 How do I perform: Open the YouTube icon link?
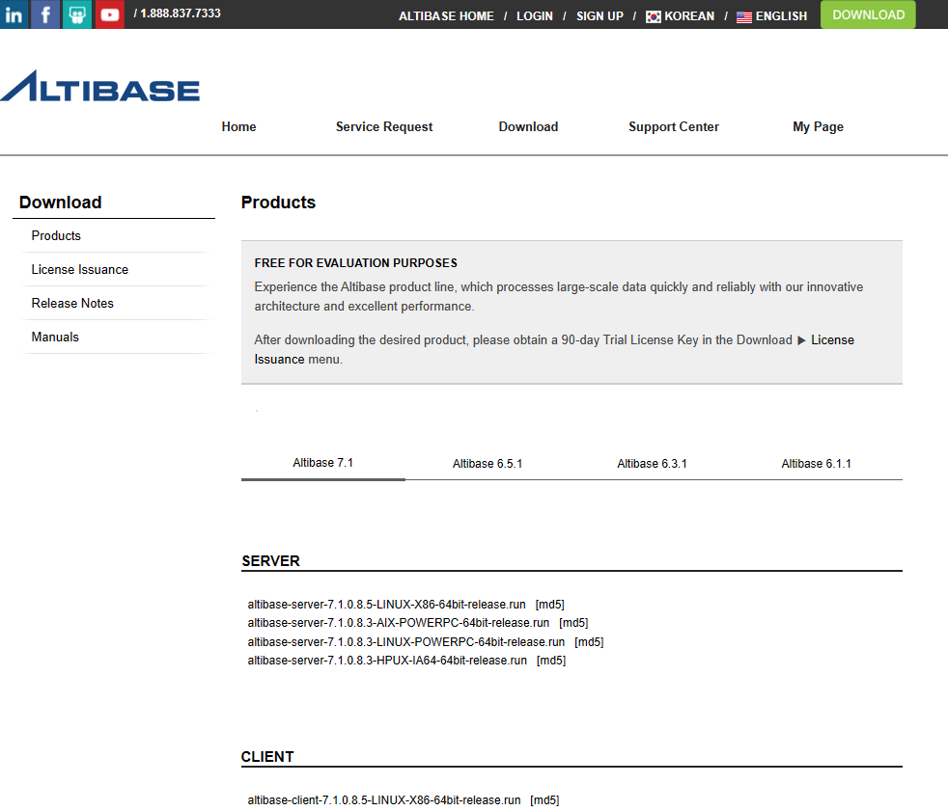[109, 14]
